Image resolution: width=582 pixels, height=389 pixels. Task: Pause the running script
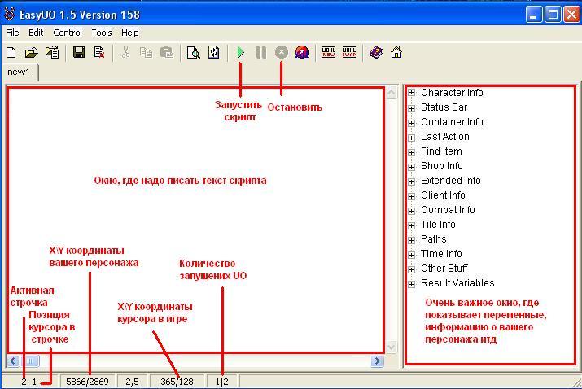click(x=261, y=53)
